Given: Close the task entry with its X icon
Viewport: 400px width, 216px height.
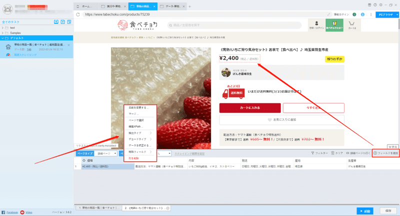Looking at the screenshot, I should [68, 45].
